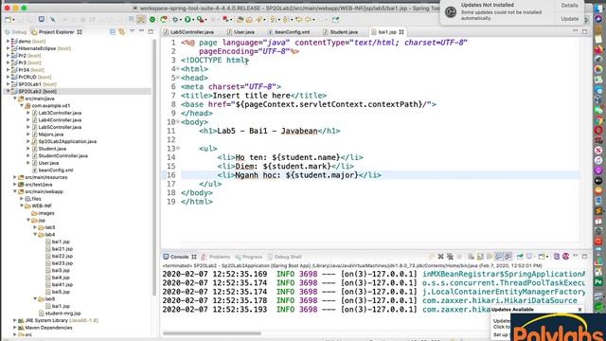This screenshot has width=606, height=341.
Task: Toggle Show Console on standard output change
Action: pos(499,257)
